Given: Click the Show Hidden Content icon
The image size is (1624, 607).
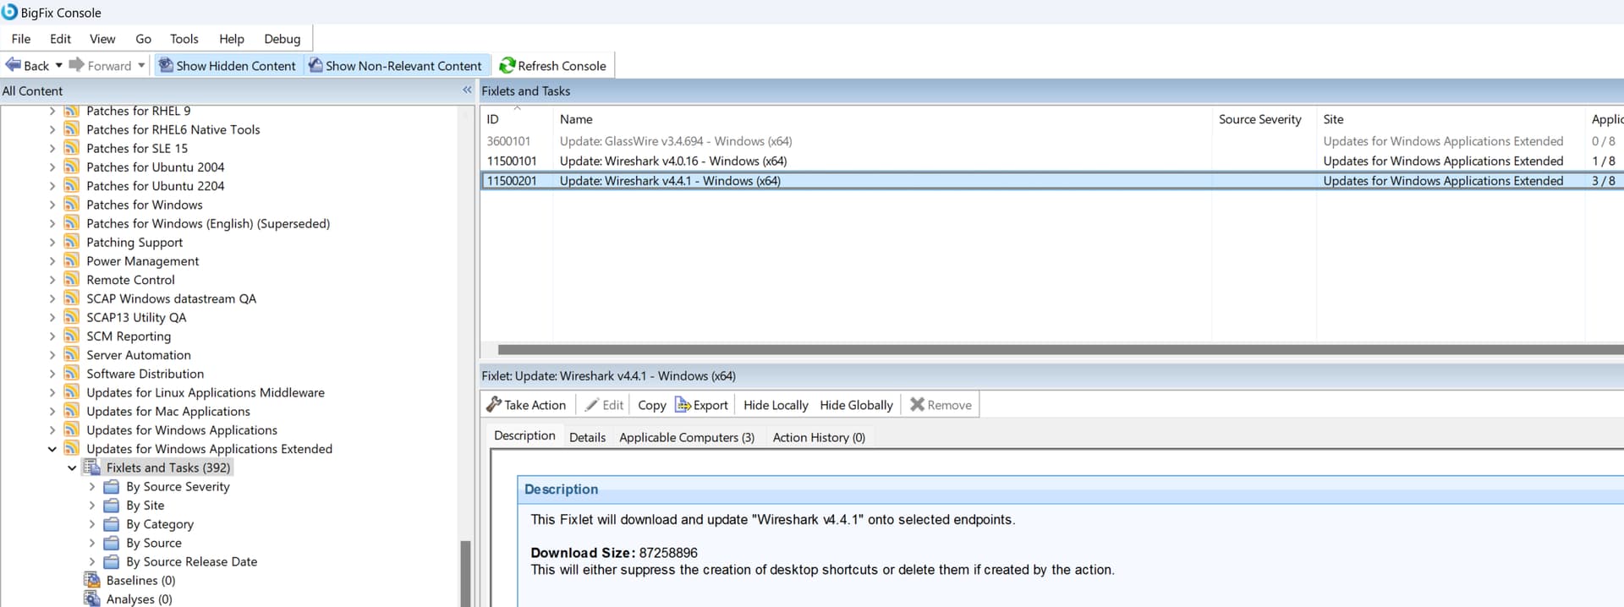Looking at the screenshot, I should 166,66.
